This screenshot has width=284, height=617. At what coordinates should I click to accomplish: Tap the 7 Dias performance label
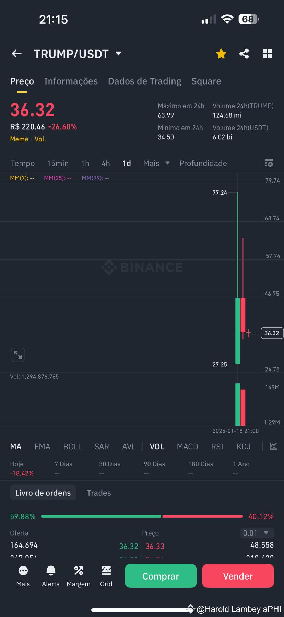[63, 464]
